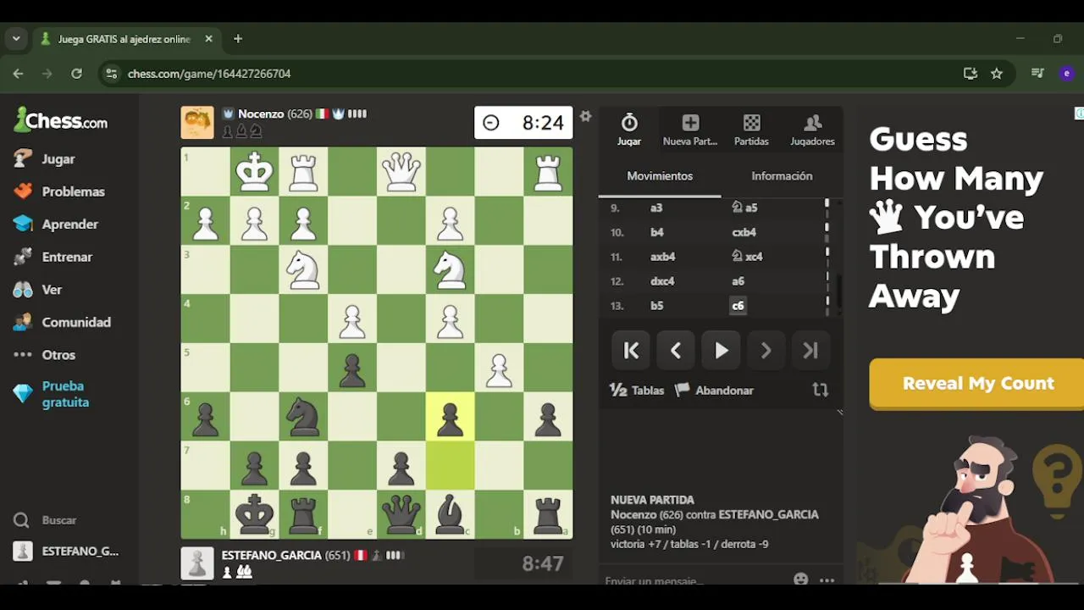Jump to the last move

pos(810,351)
